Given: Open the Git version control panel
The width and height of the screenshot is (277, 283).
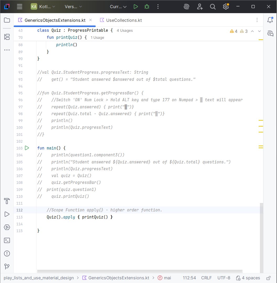Looking at the screenshot, I should [7, 266].
